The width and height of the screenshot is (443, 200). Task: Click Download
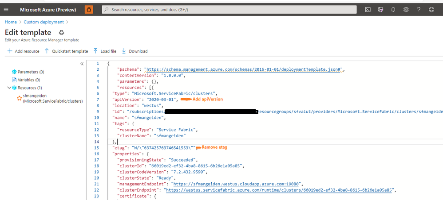coord(134,51)
